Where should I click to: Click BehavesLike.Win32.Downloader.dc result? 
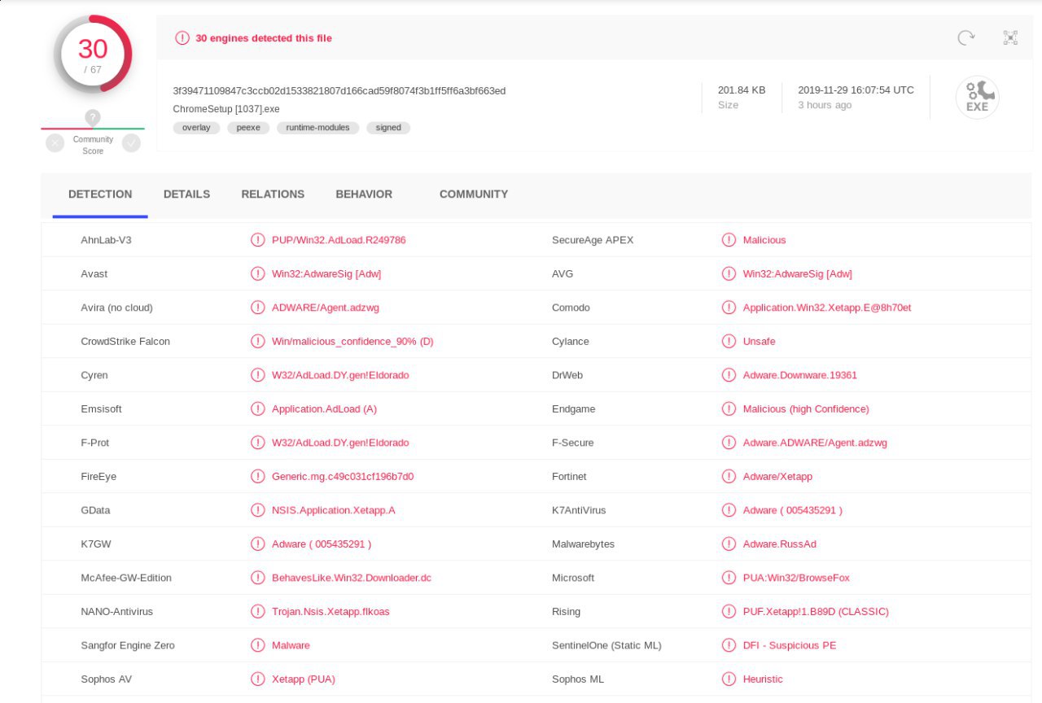pyautogui.click(x=352, y=578)
